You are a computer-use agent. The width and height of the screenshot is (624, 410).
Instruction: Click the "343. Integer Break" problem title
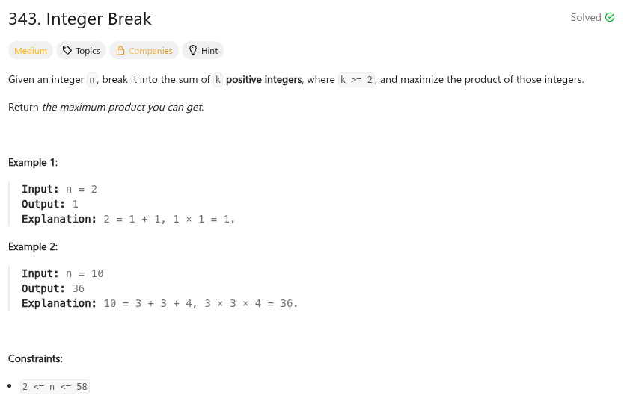[x=80, y=19]
